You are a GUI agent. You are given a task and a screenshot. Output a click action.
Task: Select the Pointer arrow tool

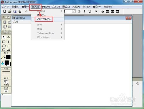tap(4, 37)
